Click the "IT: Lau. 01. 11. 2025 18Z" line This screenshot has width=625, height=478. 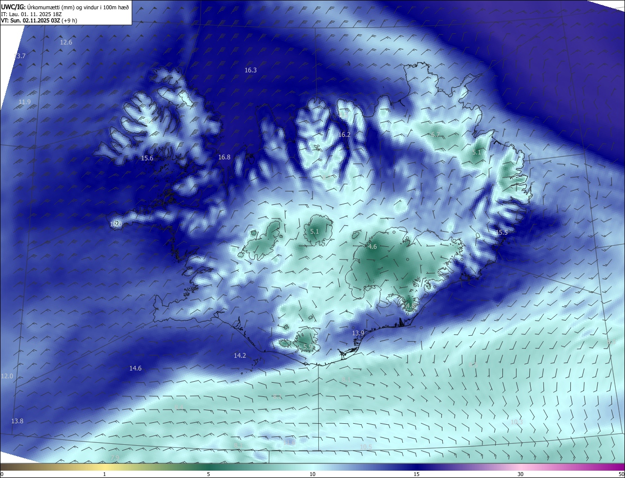tap(31, 14)
